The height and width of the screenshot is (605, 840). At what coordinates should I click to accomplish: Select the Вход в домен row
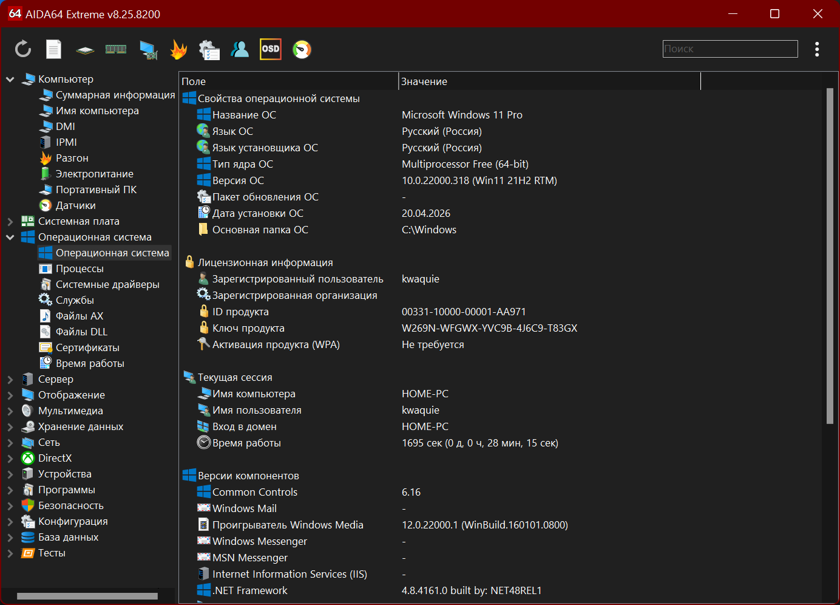click(x=502, y=426)
